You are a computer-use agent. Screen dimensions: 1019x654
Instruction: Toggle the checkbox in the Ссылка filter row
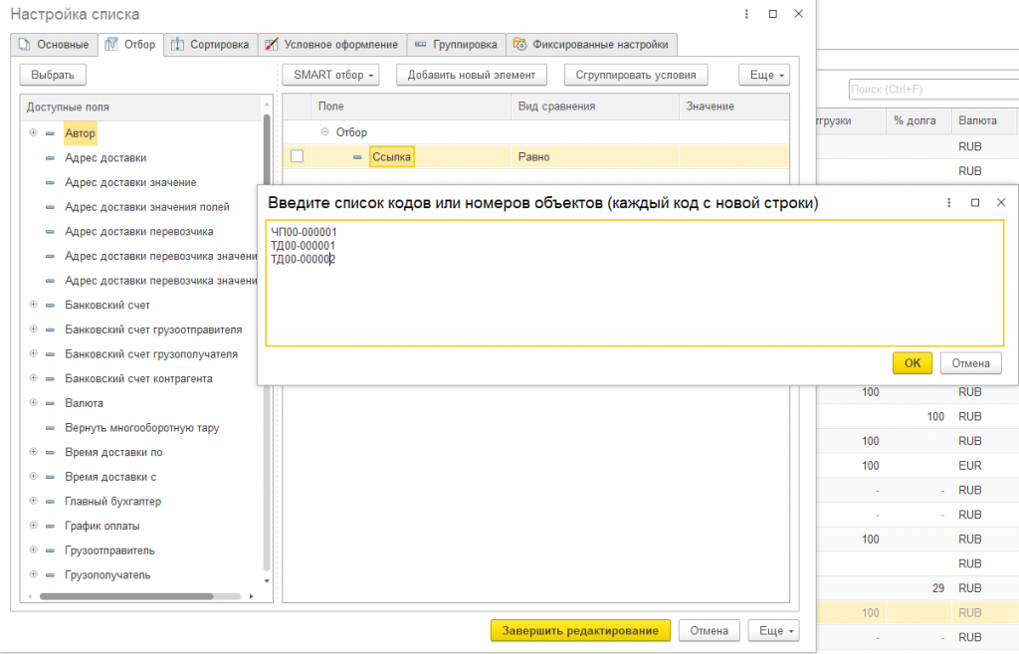[297, 156]
